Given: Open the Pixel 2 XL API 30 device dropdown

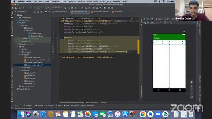Looking at the screenshot, I should click(54, 8).
